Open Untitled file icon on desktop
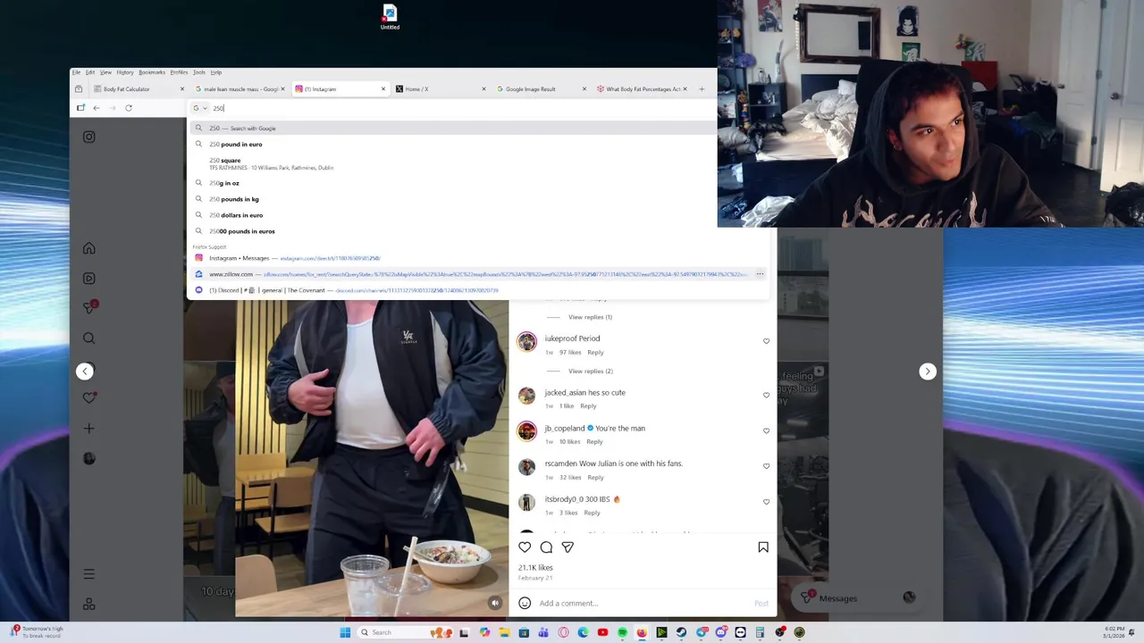 click(390, 17)
